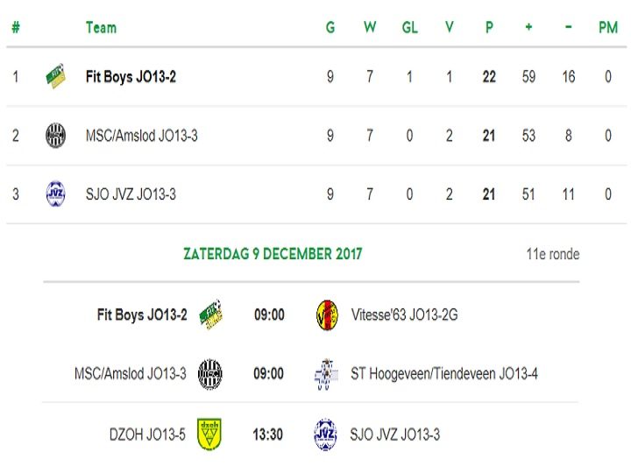
Task: Click the P points column header
Action: tap(489, 27)
